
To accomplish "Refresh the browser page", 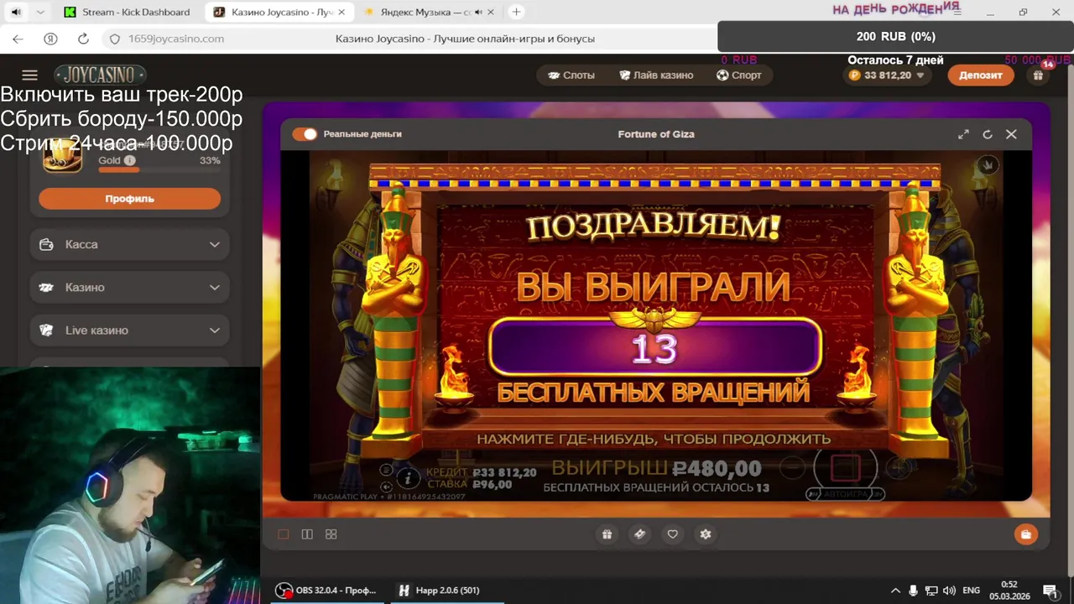I will coord(83,39).
